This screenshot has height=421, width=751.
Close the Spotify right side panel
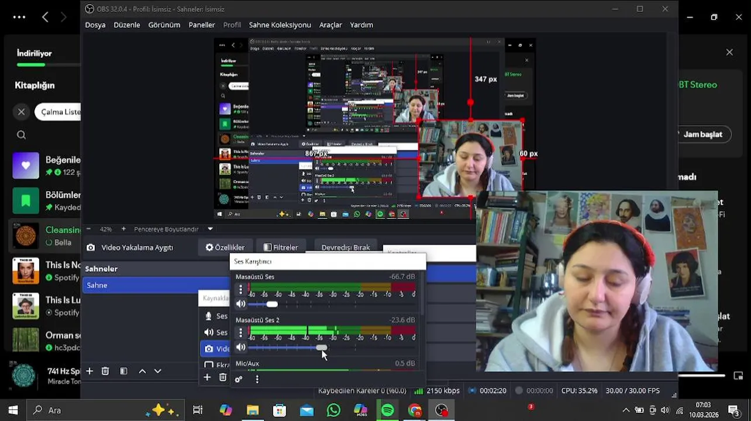click(x=729, y=52)
